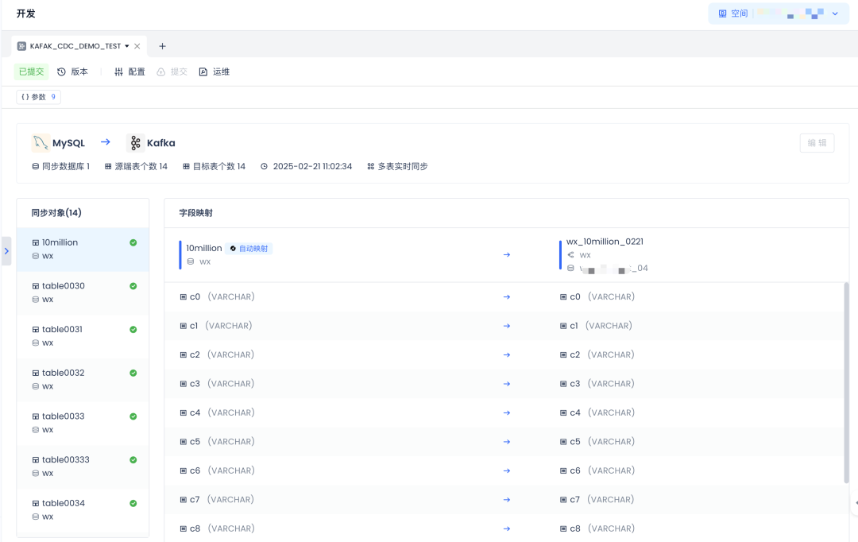Open the 配置 configuration settings
Viewport: 858px width, 542px height.
tap(129, 72)
